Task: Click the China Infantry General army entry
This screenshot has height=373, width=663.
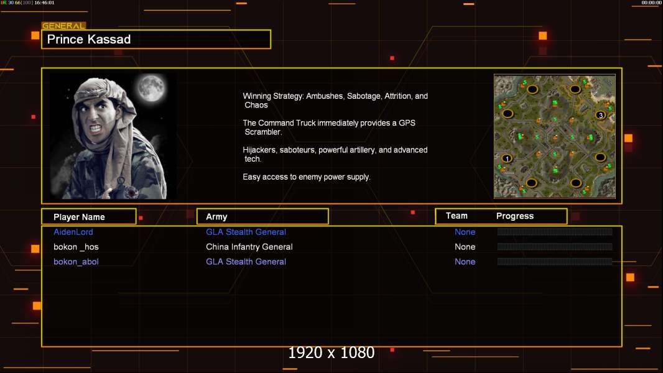Action: click(x=249, y=247)
